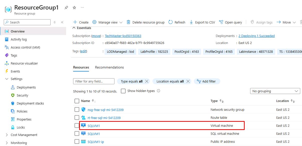Collapse the Essentials section

tap(74, 28)
